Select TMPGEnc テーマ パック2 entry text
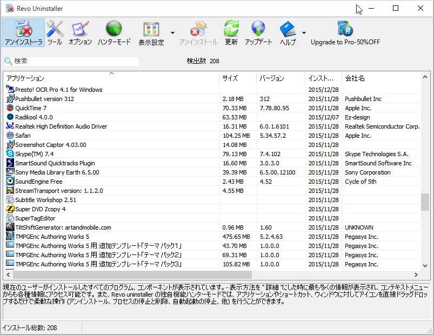This screenshot has width=434, height=335. [x=98, y=255]
